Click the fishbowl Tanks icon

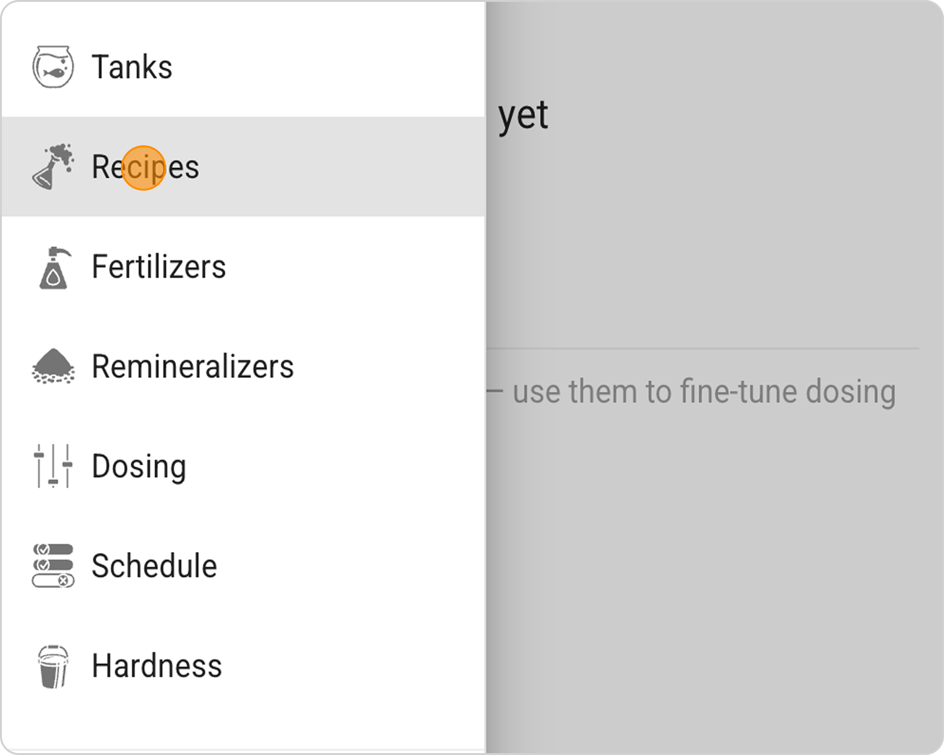click(53, 67)
